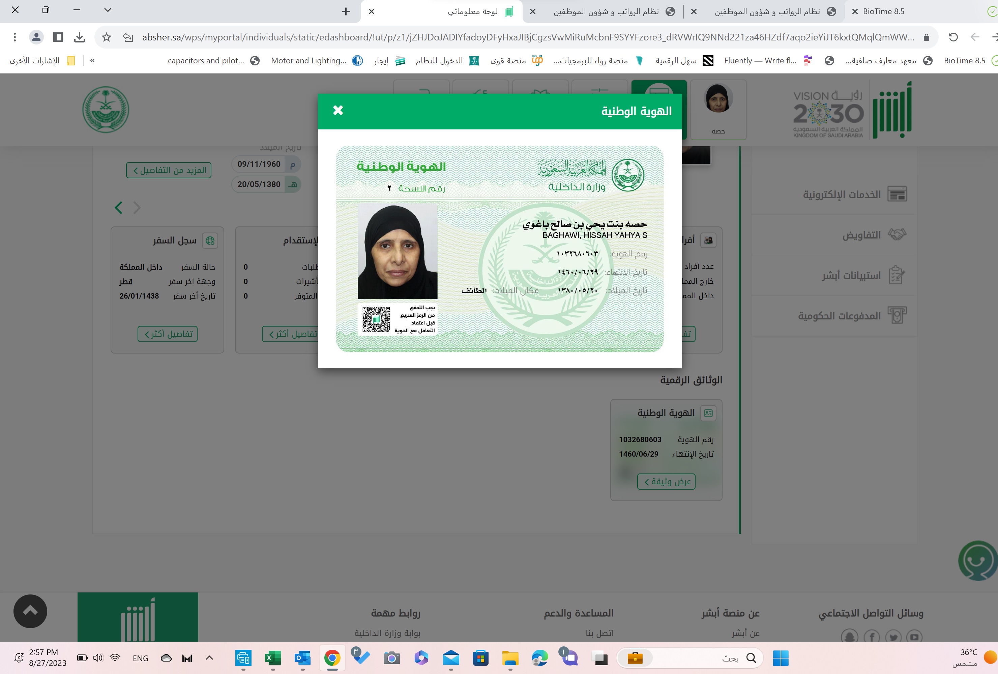Bookmark this page with the star icon

tap(107, 37)
